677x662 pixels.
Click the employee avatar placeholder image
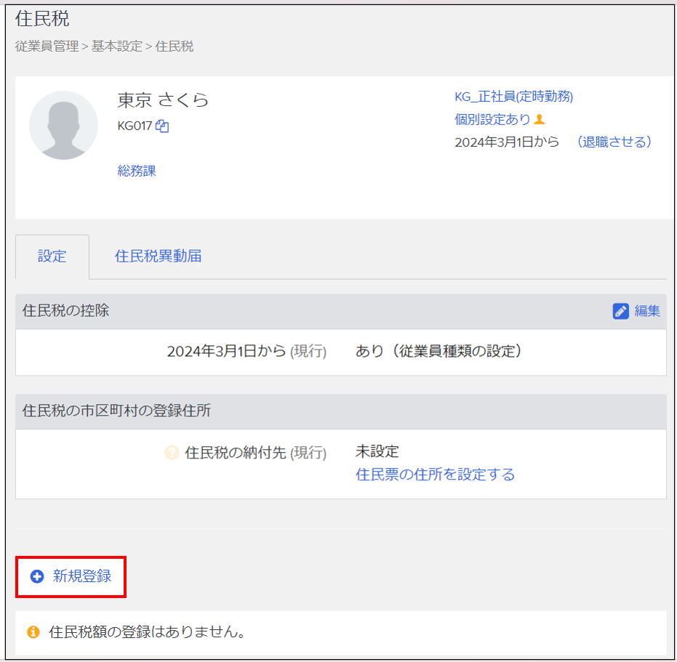pos(63,125)
